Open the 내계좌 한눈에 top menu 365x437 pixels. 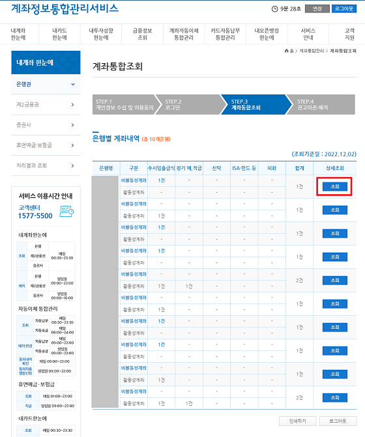(x=18, y=34)
